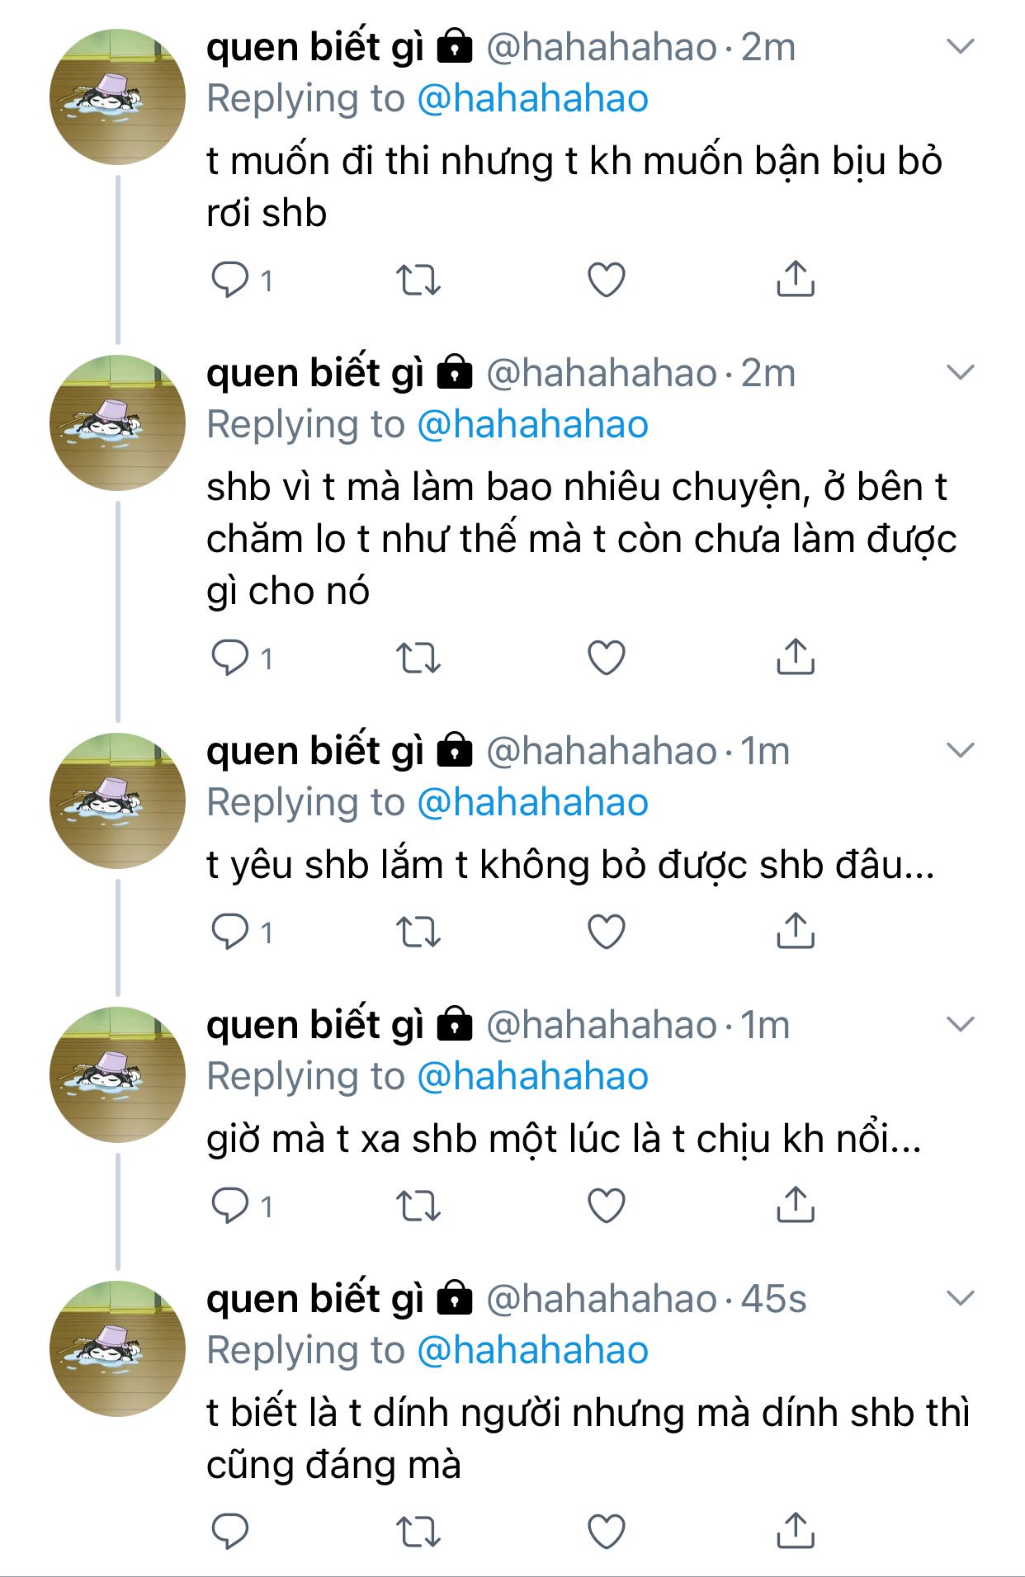Viewport: 1025px width, 1577px height.
Task: Like the "bận bịu bỏ rơi shb" tweet
Action: tap(606, 280)
